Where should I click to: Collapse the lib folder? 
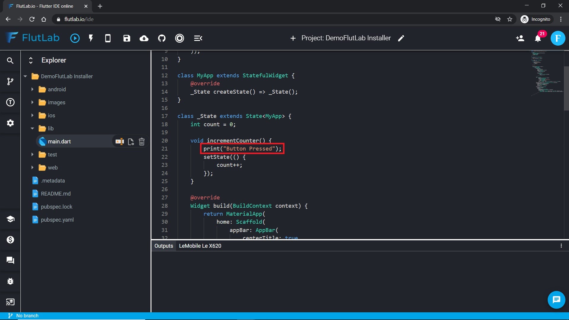pyautogui.click(x=32, y=129)
